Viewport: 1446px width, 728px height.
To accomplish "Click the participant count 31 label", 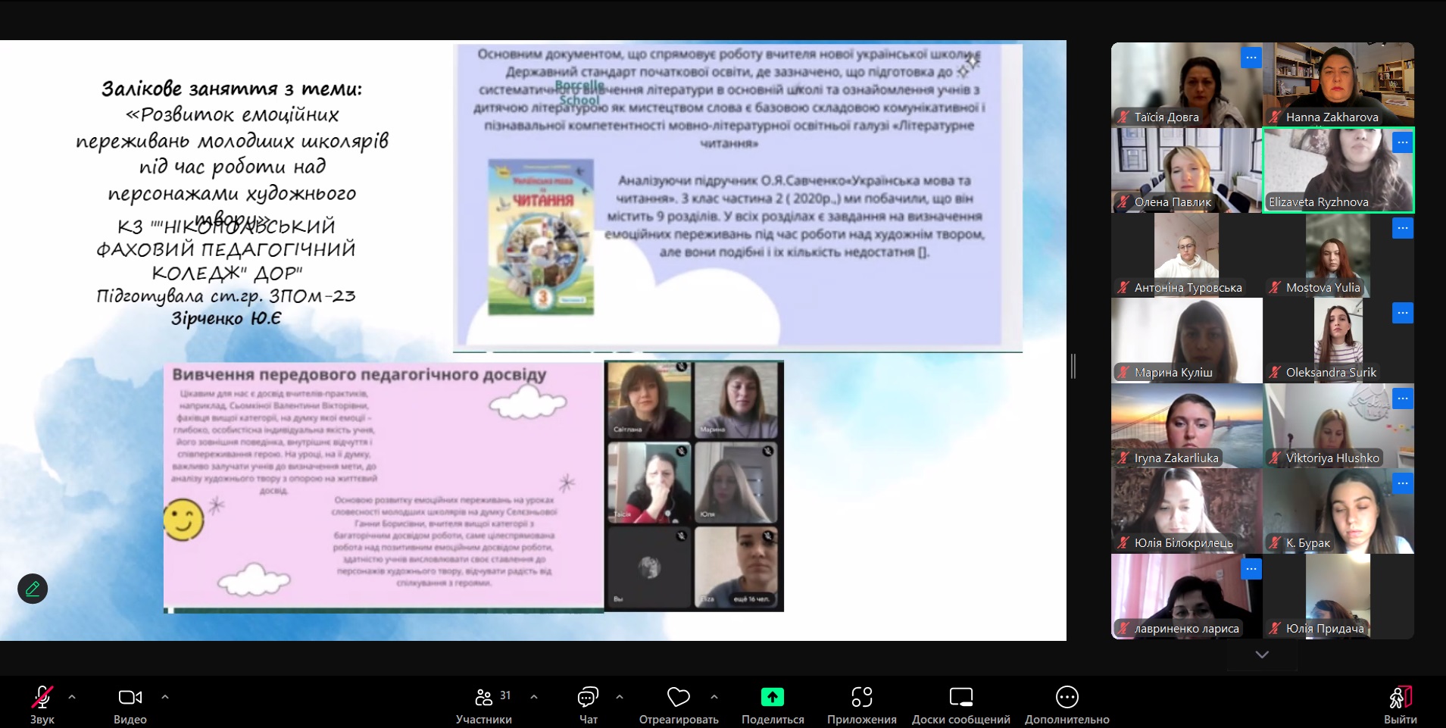I will [505, 695].
